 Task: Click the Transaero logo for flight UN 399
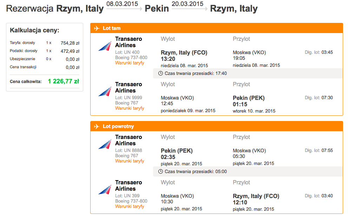tap(105, 190)
